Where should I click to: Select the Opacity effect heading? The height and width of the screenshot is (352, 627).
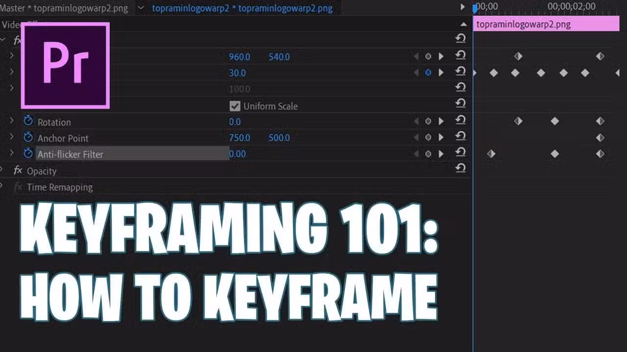[x=42, y=171]
